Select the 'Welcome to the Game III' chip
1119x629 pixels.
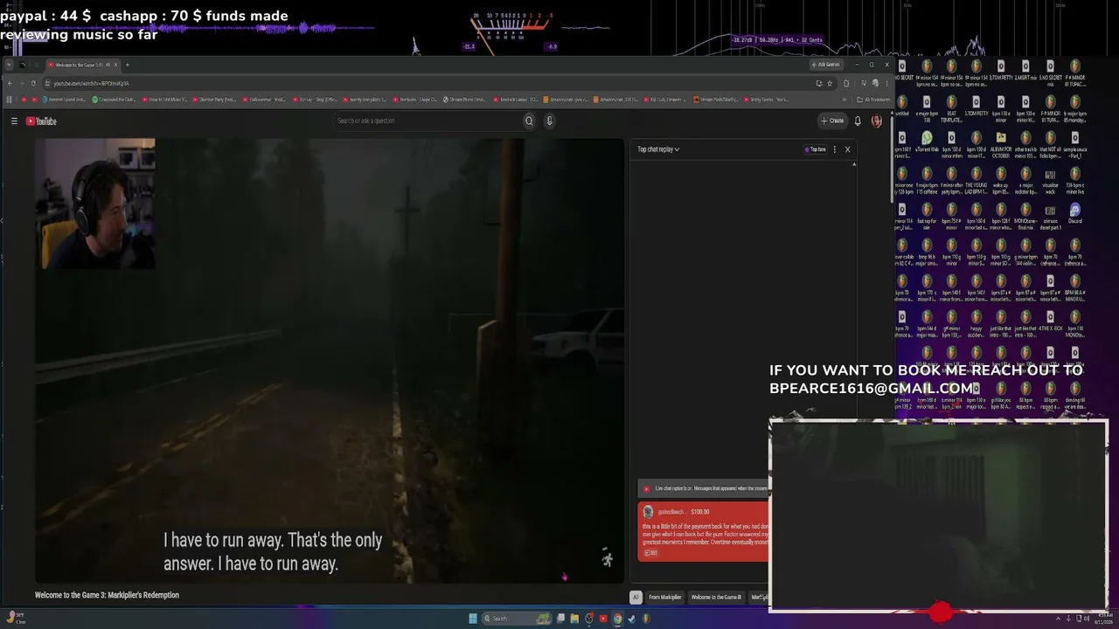click(716, 598)
